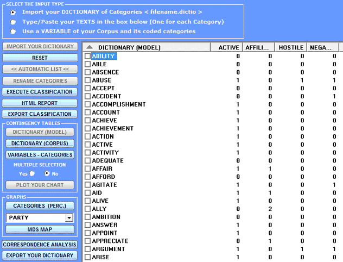
Task: Check the ALLY checkbox
Action: (x=88, y=209)
